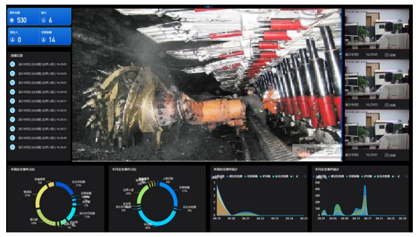The width and height of the screenshot is (420, 237).
Task: Click the round icon of the 16:28:47 record
Action: tap(13, 147)
